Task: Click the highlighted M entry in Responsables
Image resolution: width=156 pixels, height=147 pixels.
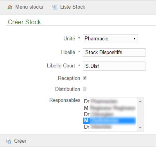Action: [x=110, y=120]
